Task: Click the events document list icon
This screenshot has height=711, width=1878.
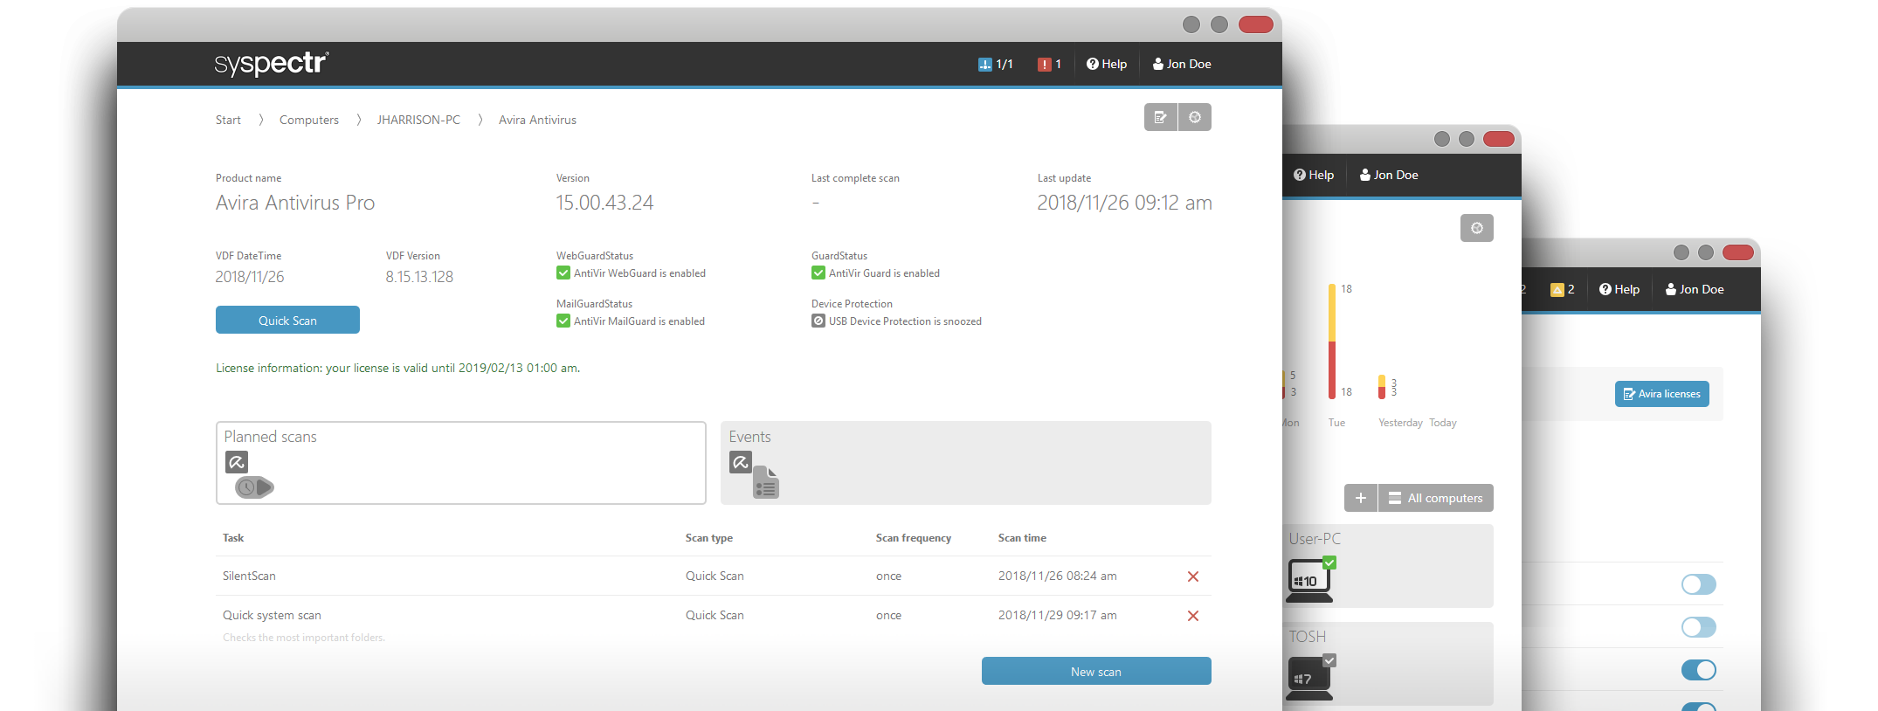Action: pos(766,482)
